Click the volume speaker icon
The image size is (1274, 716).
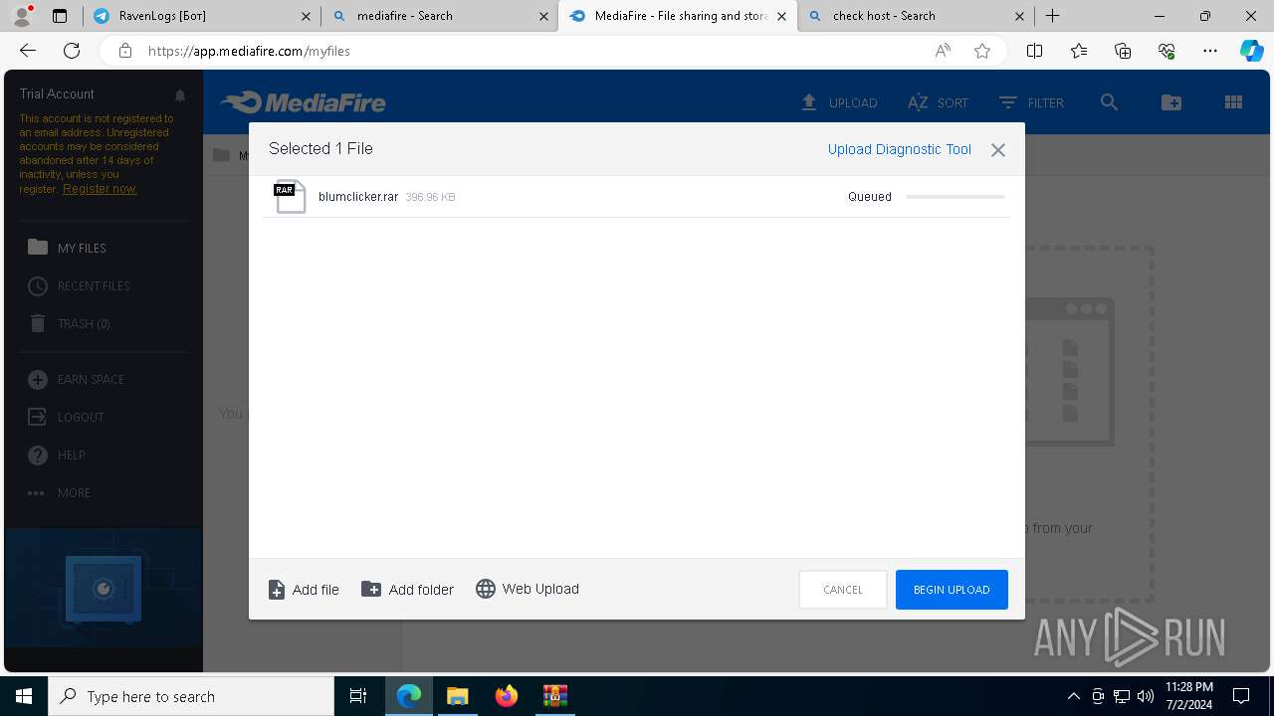click(1146, 696)
